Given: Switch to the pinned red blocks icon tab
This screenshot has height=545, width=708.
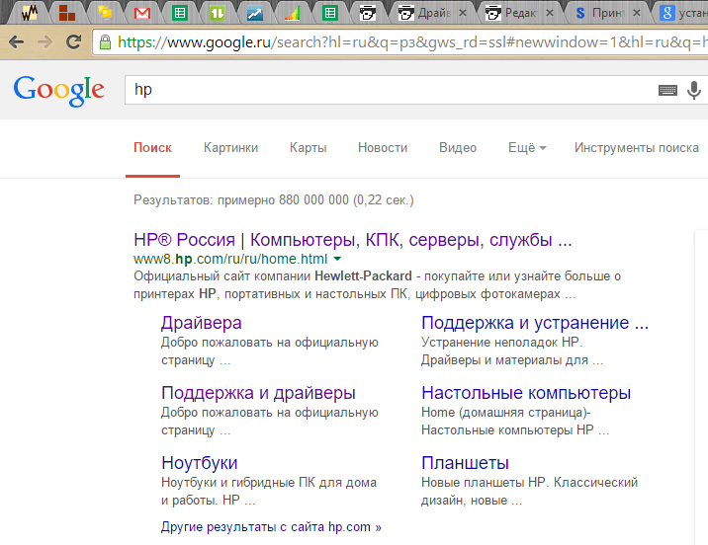Looking at the screenshot, I should tap(67, 14).
